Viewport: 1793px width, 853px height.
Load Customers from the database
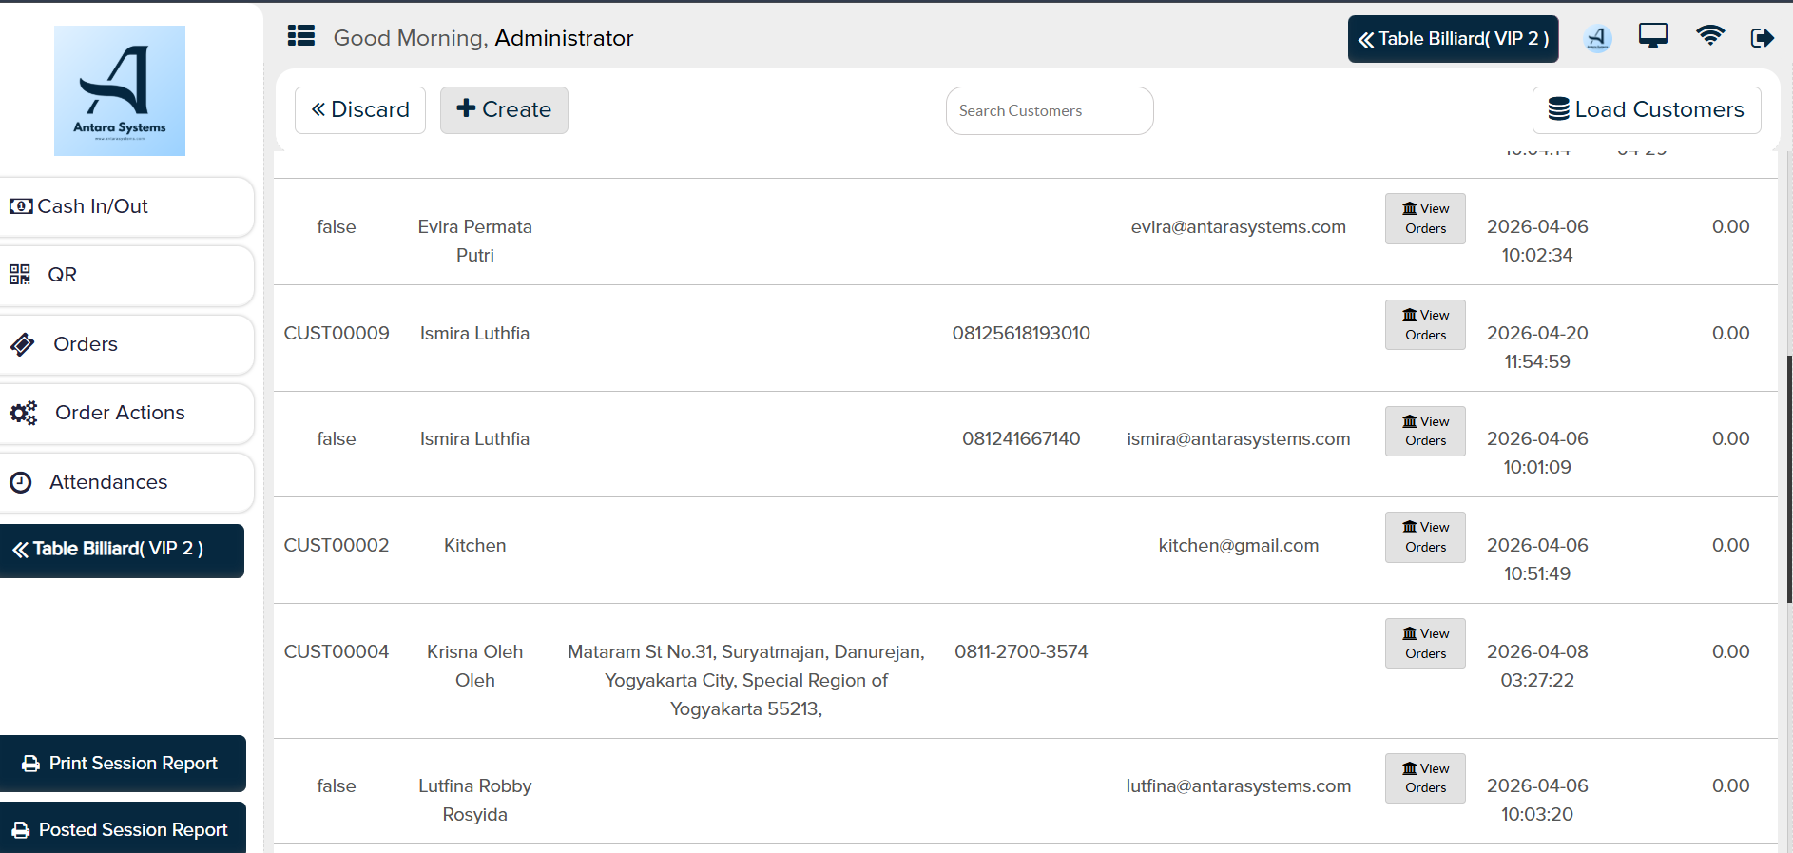(1647, 110)
